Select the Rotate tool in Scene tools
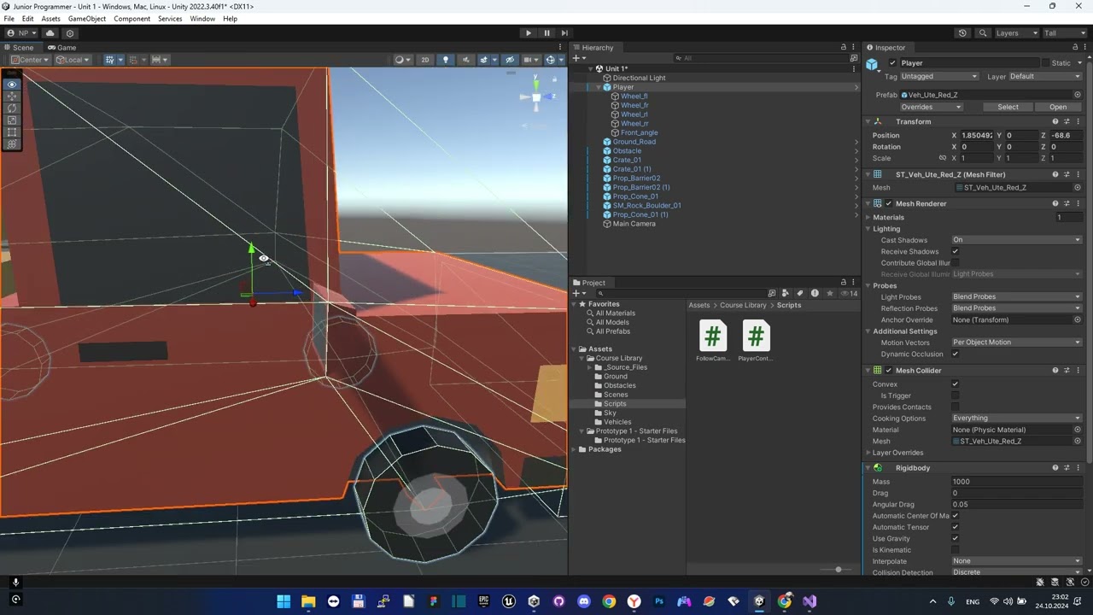Viewport: 1093px width, 615px height. click(12, 108)
